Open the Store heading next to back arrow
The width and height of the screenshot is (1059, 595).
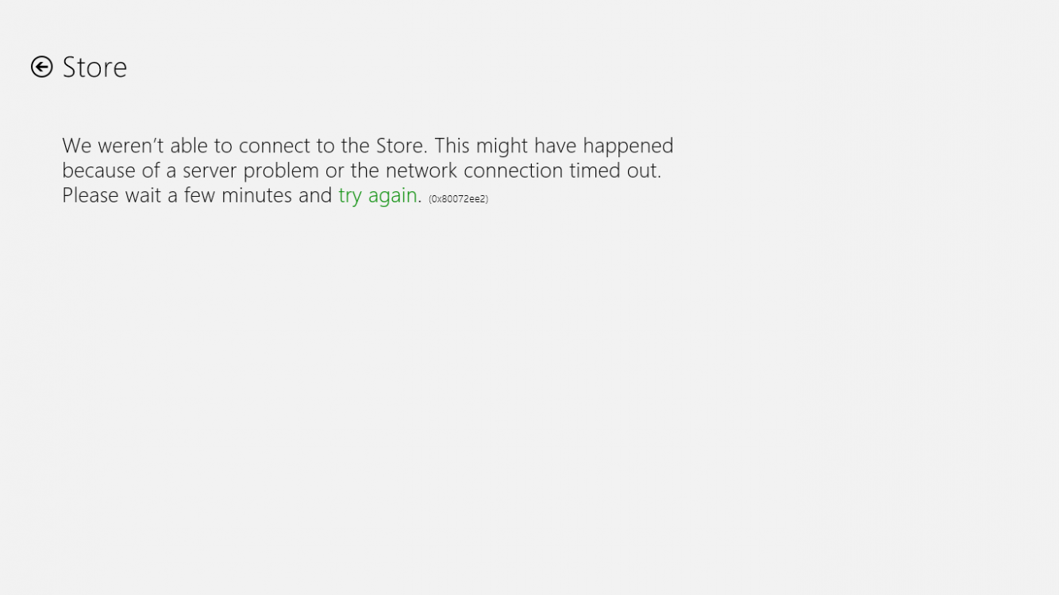(94, 67)
